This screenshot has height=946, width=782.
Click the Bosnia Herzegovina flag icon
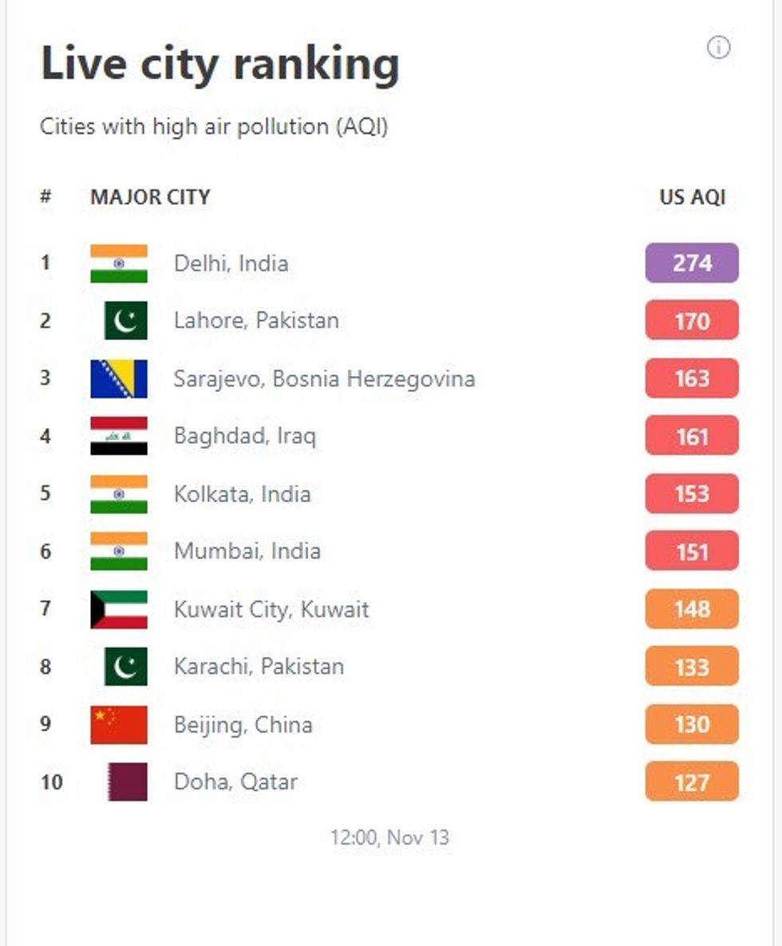click(x=119, y=378)
